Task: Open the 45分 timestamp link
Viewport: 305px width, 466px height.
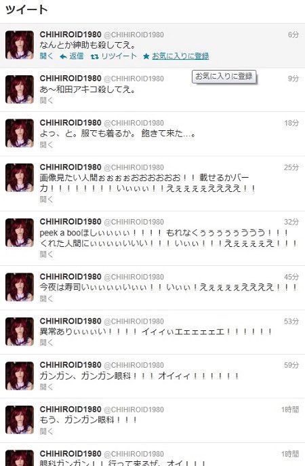Action: (x=291, y=277)
